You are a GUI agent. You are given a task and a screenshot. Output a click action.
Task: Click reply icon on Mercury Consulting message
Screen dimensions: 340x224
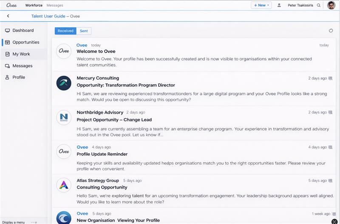coord(331,78)
